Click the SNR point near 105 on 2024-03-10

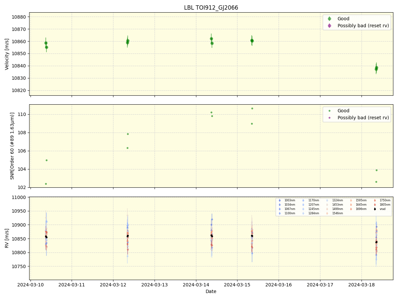[46, 160]
